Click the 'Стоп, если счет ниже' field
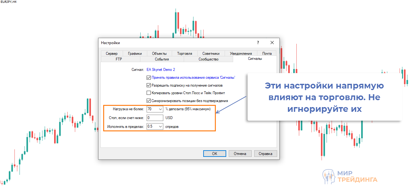The width and height of the screenshot is (409, 189). click(155, 118)
